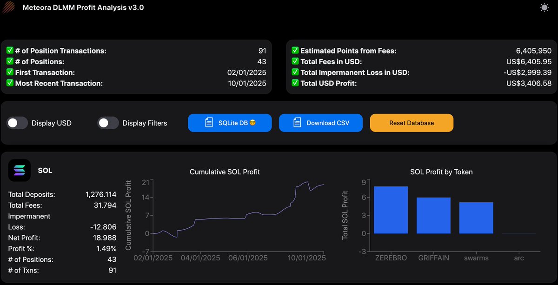Click the document icon on Download CSV button

tap(297, 123)
